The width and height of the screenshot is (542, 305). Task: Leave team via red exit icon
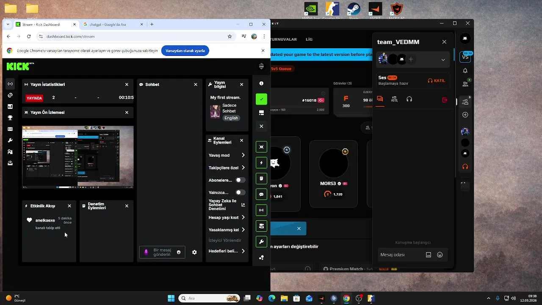point(445,100)
